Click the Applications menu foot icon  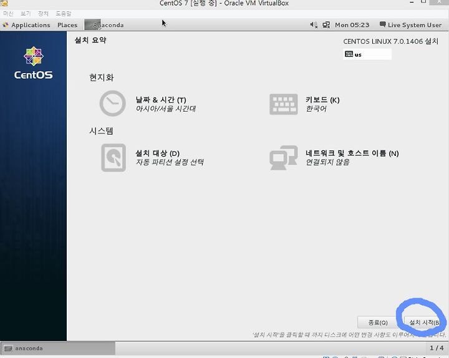6,25
